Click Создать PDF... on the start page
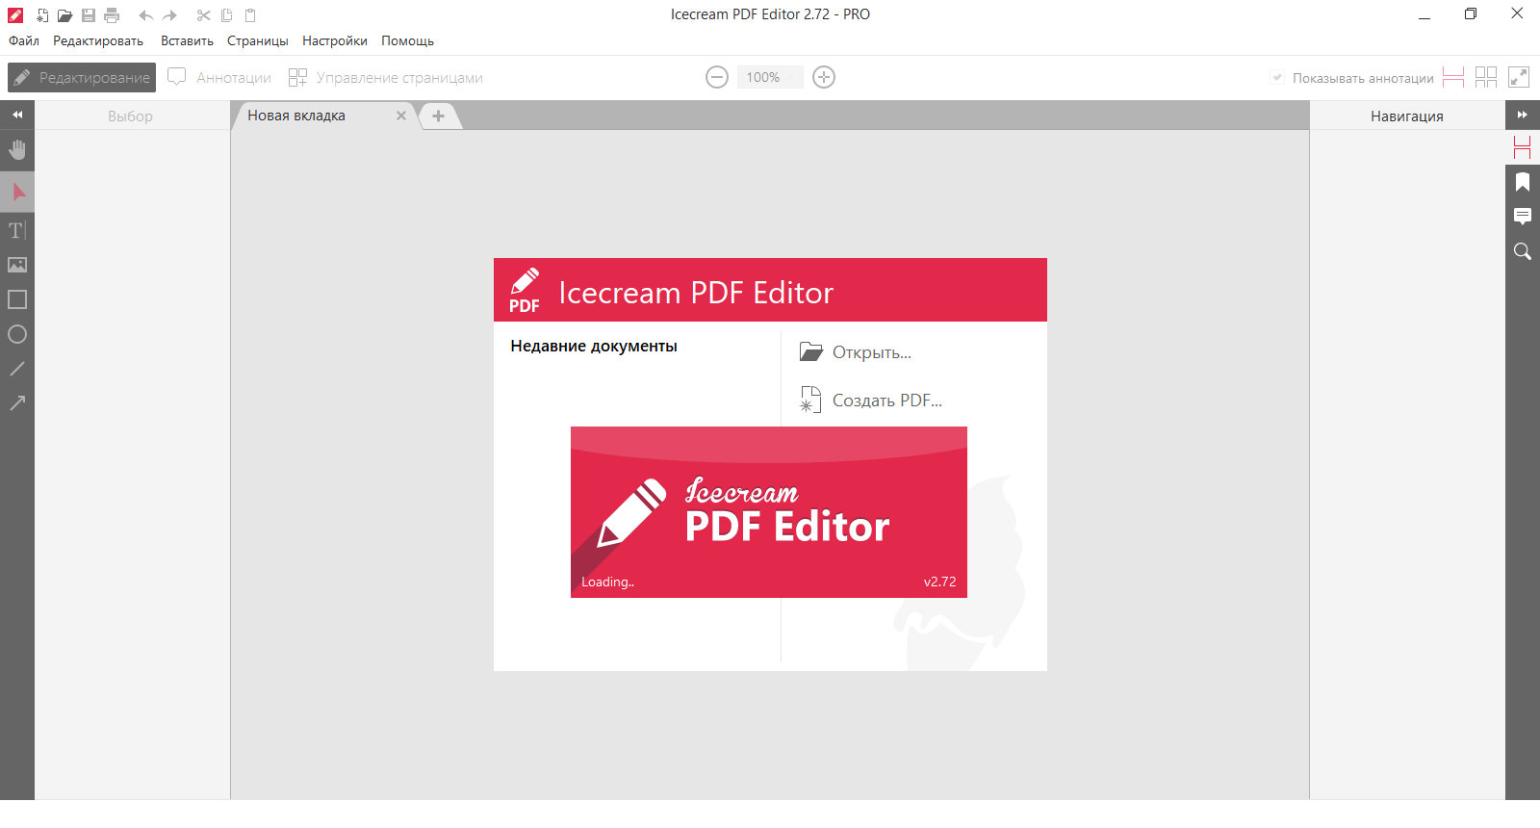 coord(871,401)
